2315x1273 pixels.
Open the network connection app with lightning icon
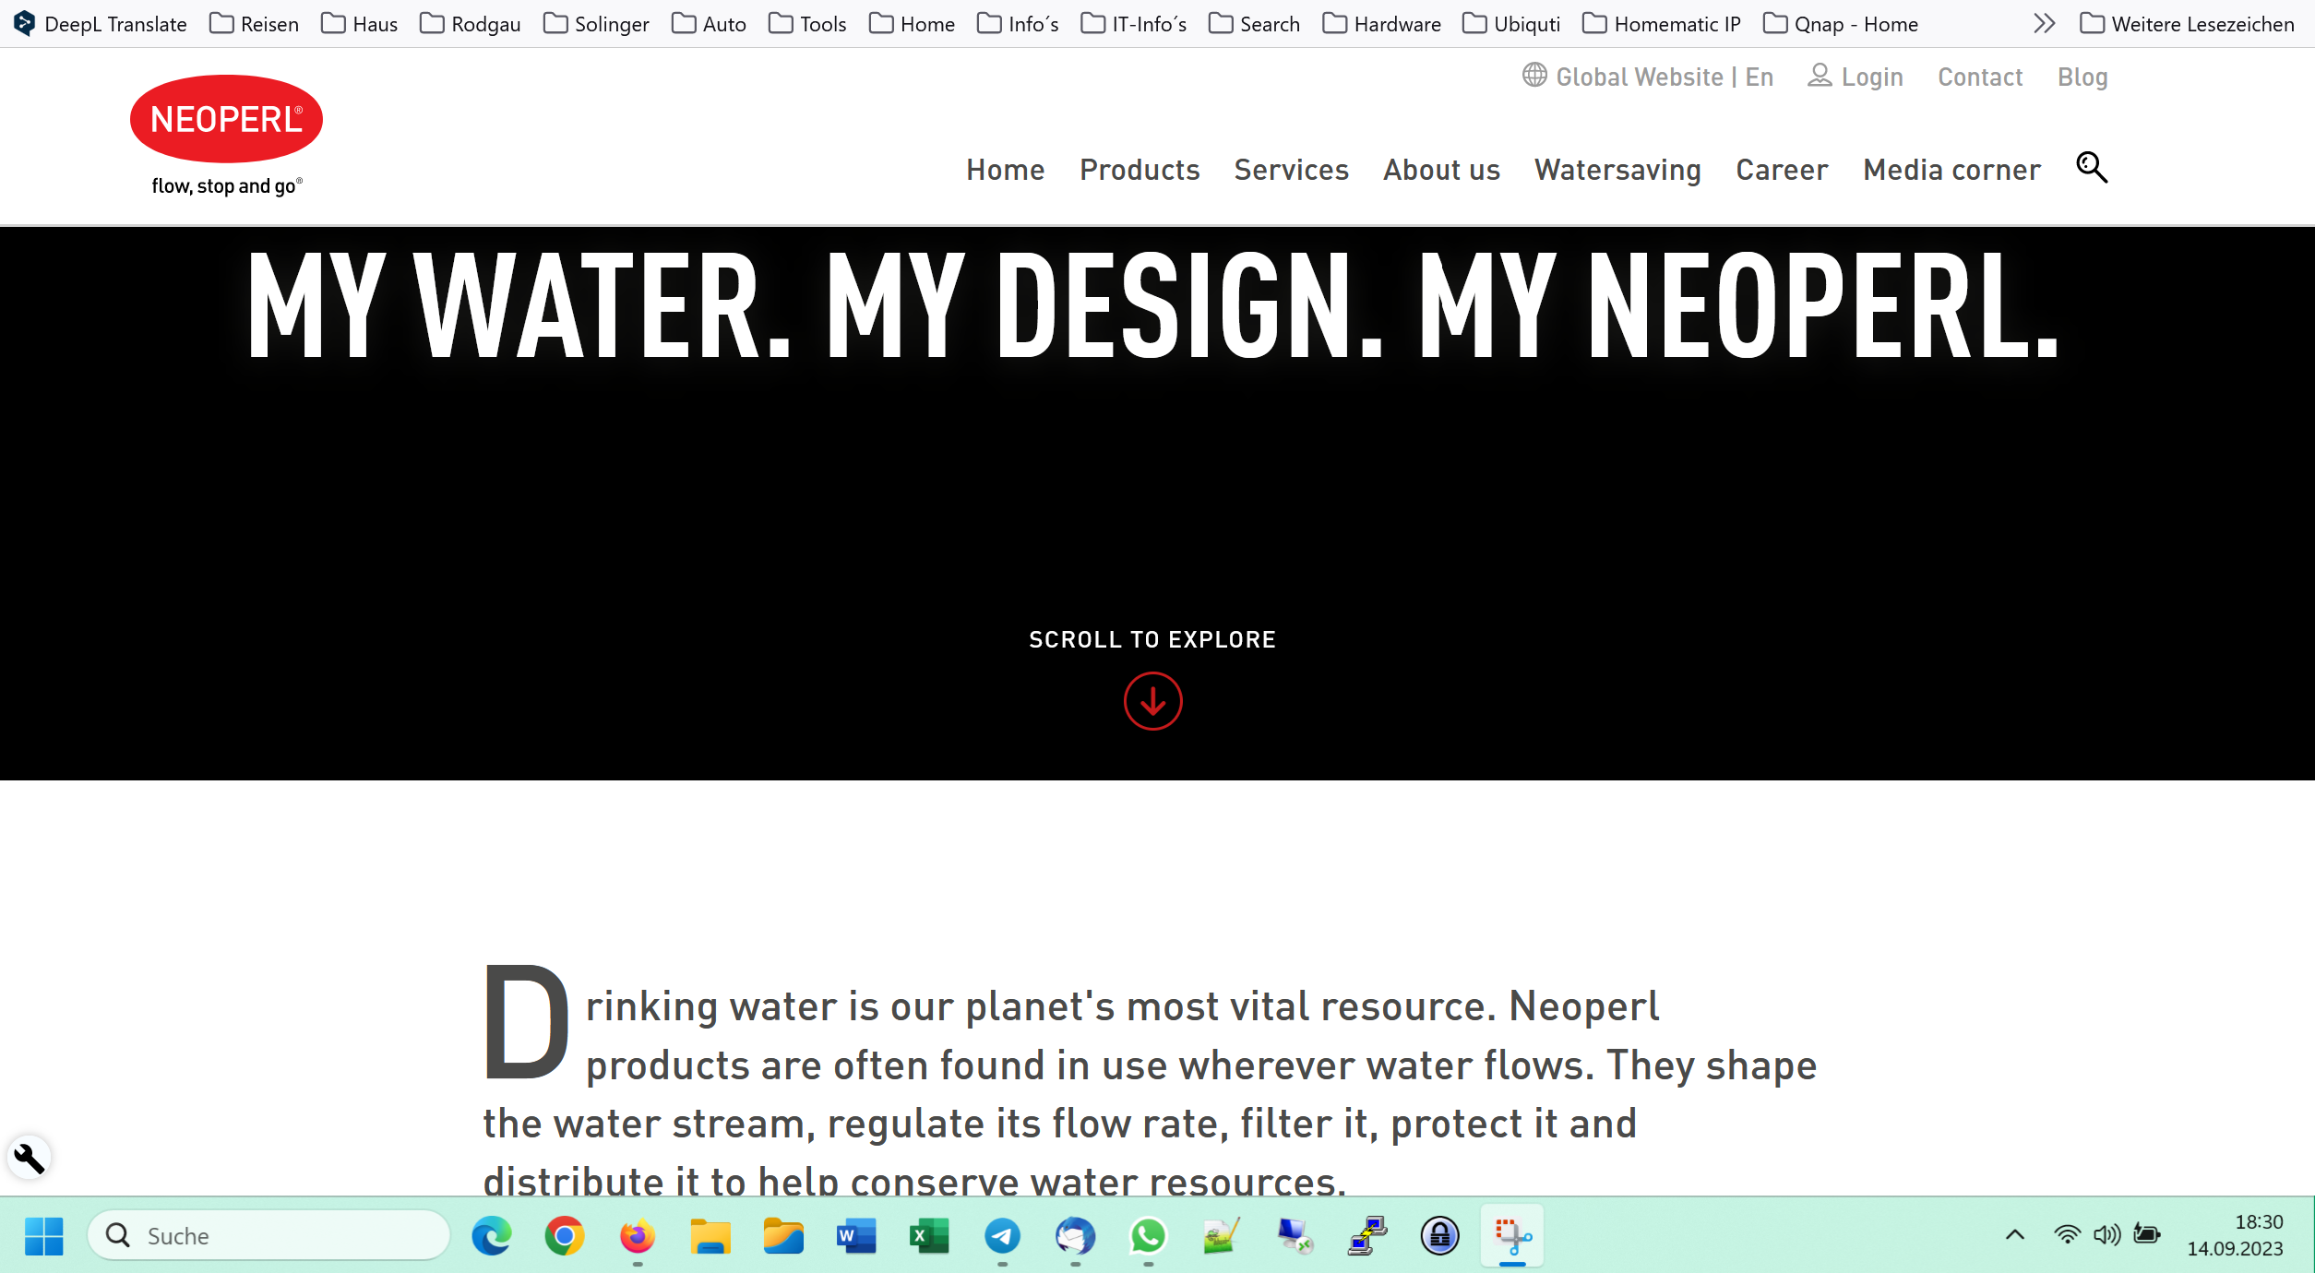[1366, 1235]
